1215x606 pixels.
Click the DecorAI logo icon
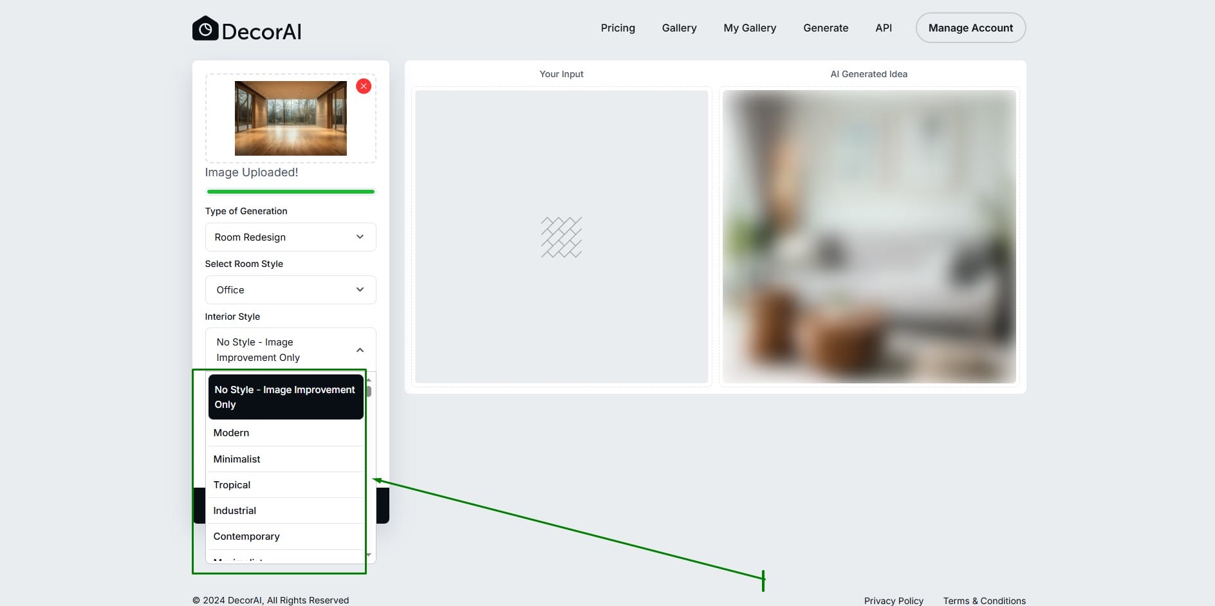(205, 28)
